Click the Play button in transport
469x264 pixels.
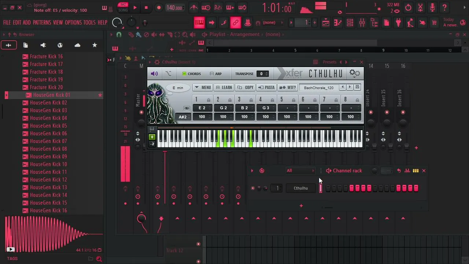tap(135, 8)
